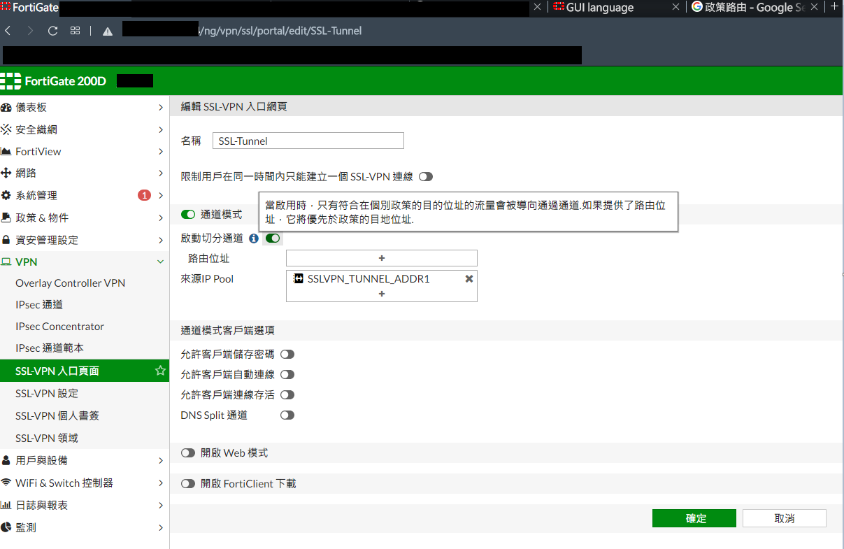Toggle 限制用戶只能建立一個 SSL-VPN 連線 switch
Viewport: 844px width, 549px height.
(426, 177)
